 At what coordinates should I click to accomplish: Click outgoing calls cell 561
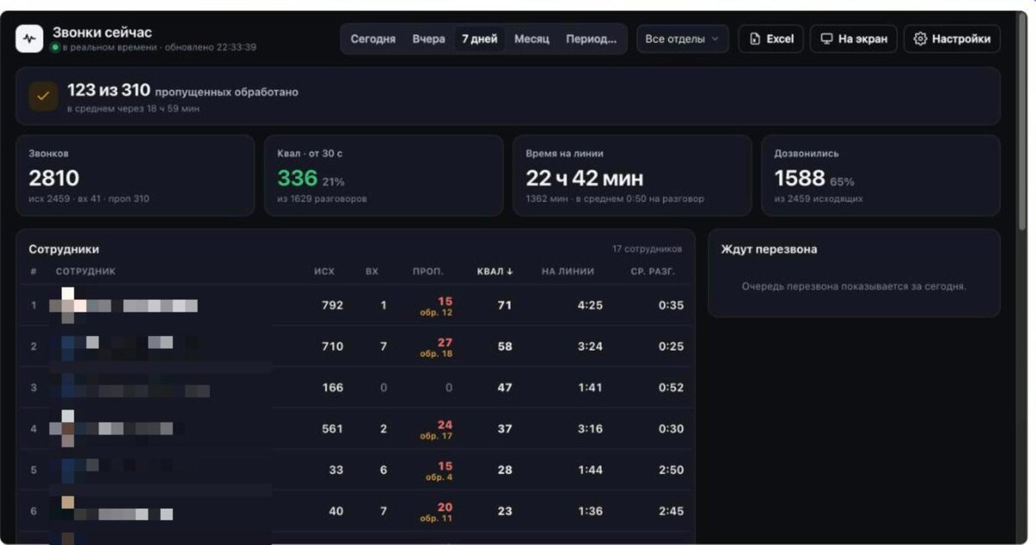click(x=332, y=429)
